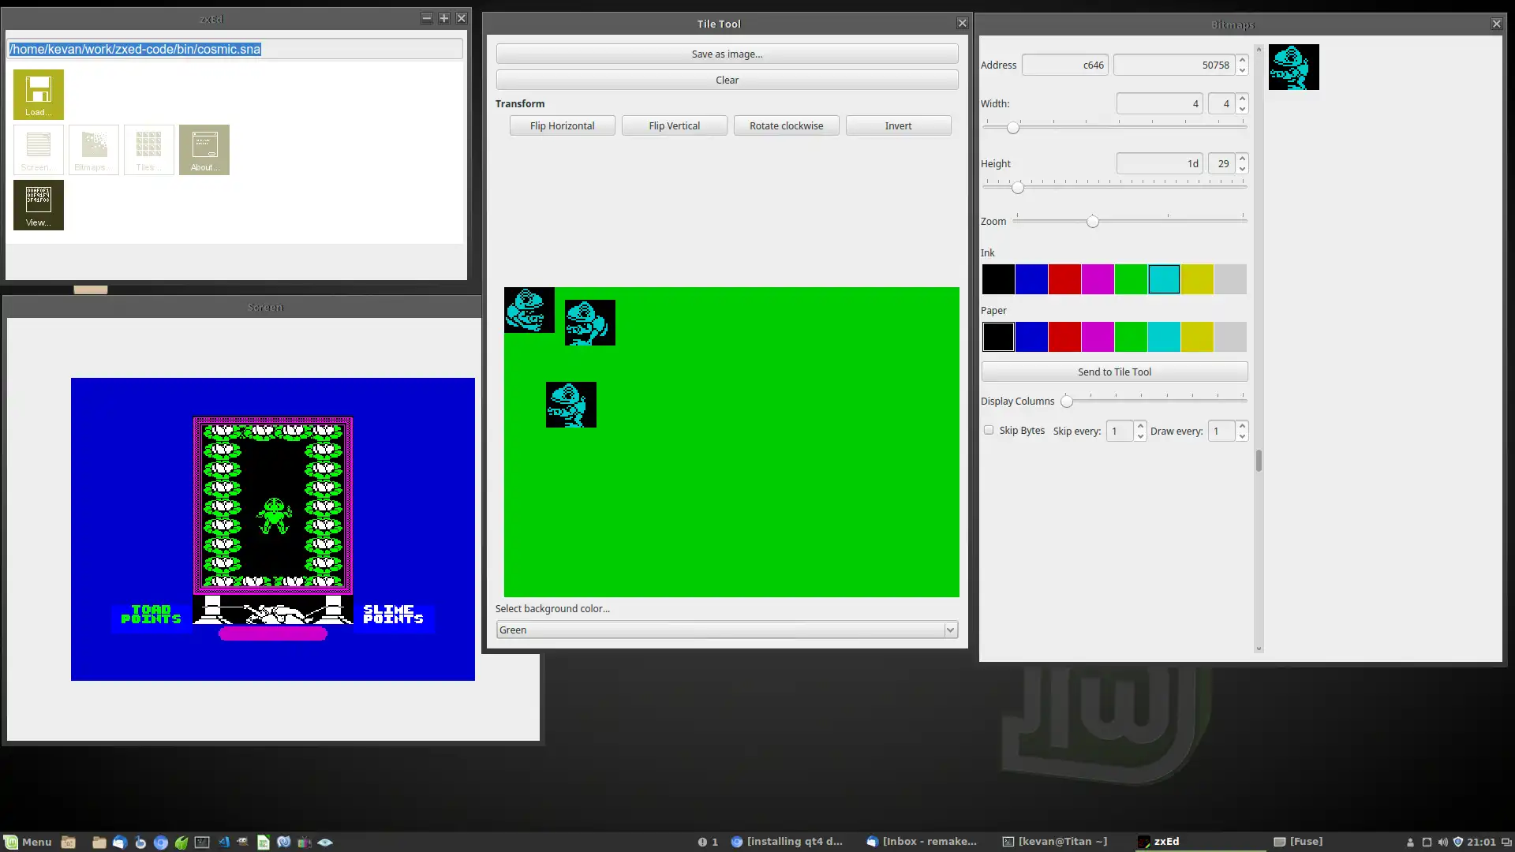The image size is (1515, 852).
Task: Click the Flip Horizontal button in Tile Tool
Action: coord(562,125)
